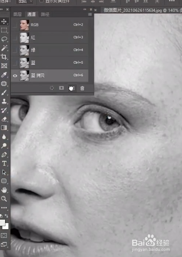Click the Ctrl+3 shortcut text

[78, 37]
